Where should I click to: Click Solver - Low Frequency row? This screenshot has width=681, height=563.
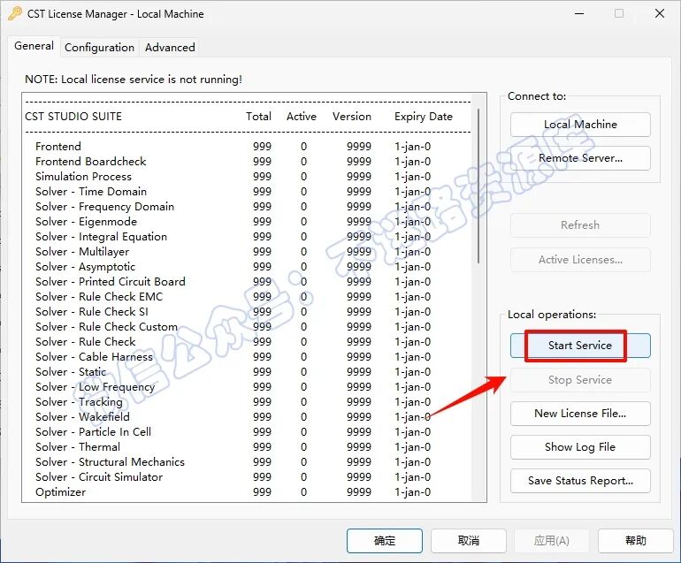[x=248, y=387]
